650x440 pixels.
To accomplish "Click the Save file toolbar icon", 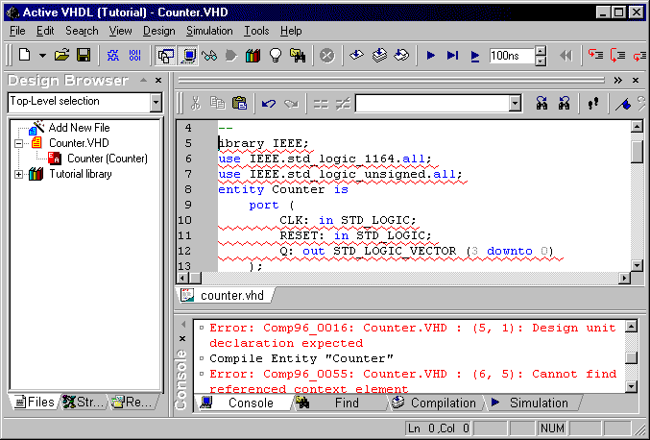I will [84, 56].
